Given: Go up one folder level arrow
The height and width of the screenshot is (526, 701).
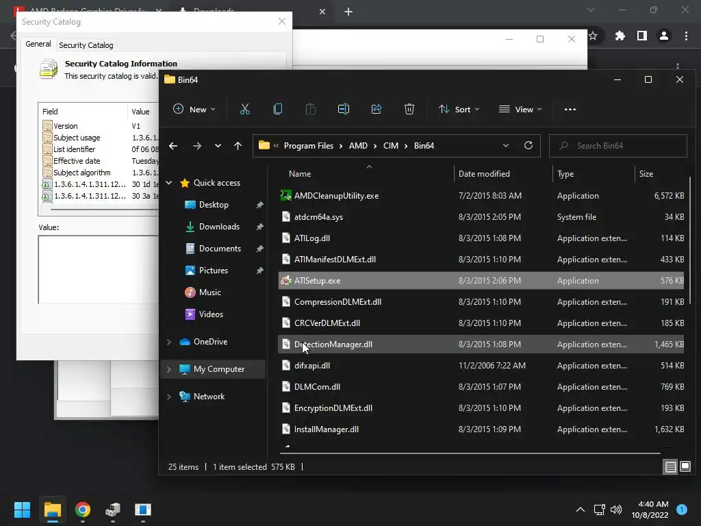Looking at the screenshot, I should point(238,146).
